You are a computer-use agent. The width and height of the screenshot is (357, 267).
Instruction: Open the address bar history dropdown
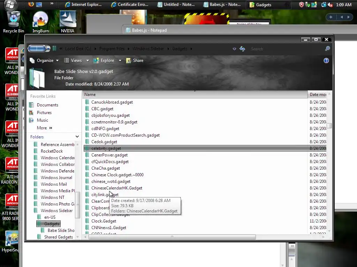(x=234, y=49)
